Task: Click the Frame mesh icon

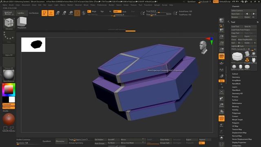Action: click(x=221, y=92)
